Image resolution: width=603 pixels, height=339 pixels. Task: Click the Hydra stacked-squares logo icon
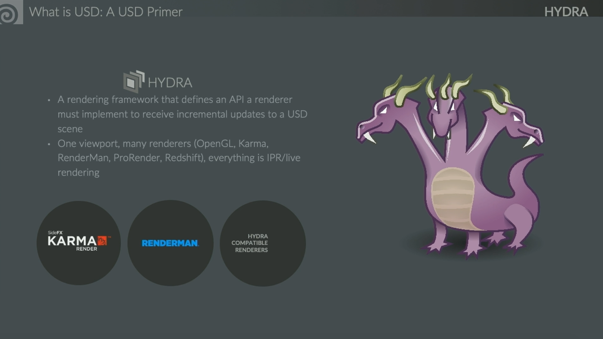(x=134, y=81)
